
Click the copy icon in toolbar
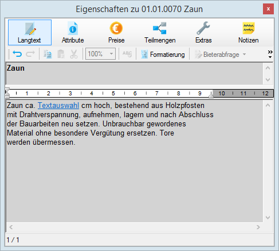(x=48, y=54)
